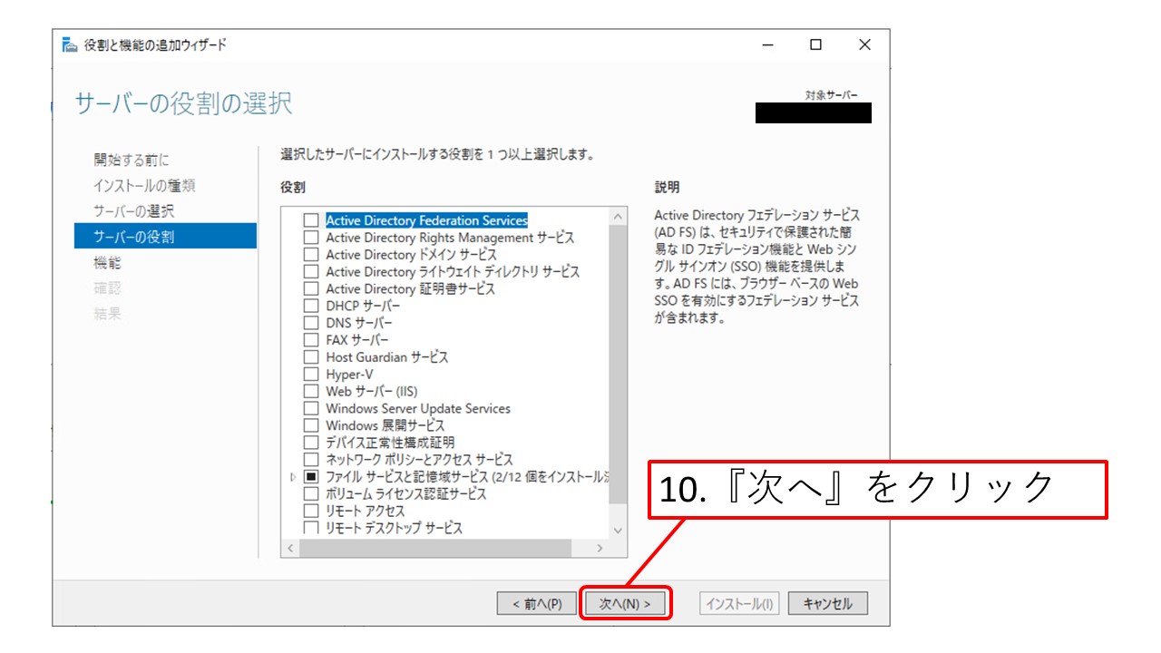
Task: Go back with the 前へ(P) button
Action: (x=536, y=604)
